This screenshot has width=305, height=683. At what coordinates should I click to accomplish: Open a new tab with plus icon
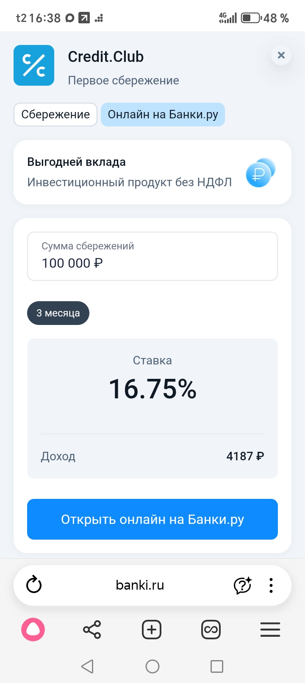tap(152, 630)
